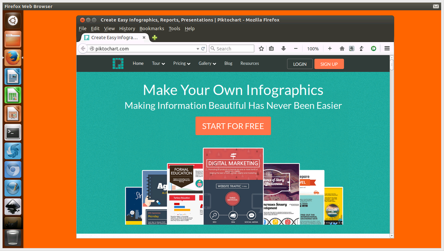Open the Resources link

(x=250, y=63)
